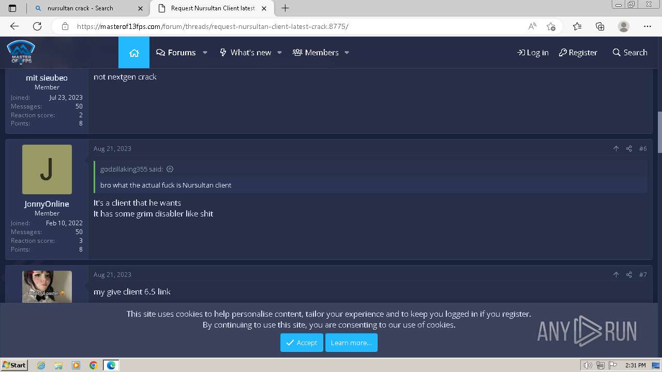This screenshot has width=662, height=372.
Task: Close the Request Nursultan Client tab
Action: 264,8
